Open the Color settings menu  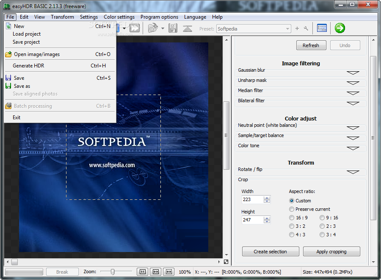click(x=119, y=17)
